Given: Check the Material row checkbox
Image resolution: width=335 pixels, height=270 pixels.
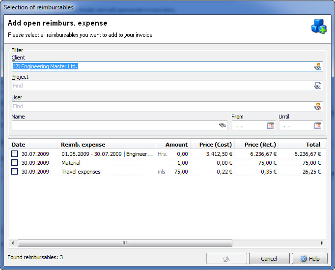Looking at the screenshot, I should 15,163.
